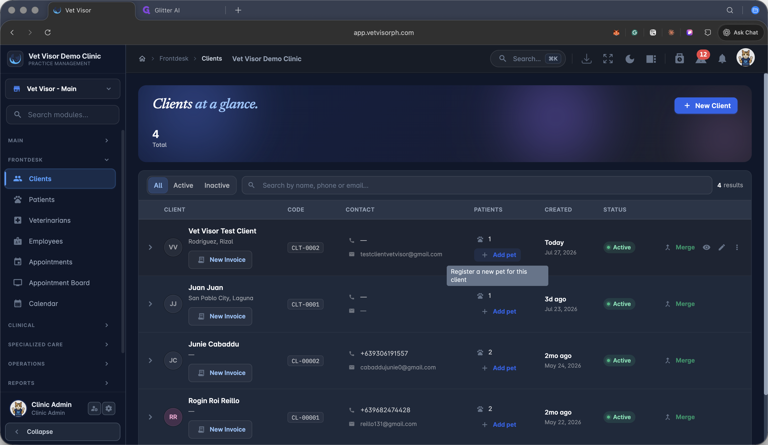This screenshot has width=768, height=445.
Task: Open the global Search box in the header
Action: (x=527, y=58)
